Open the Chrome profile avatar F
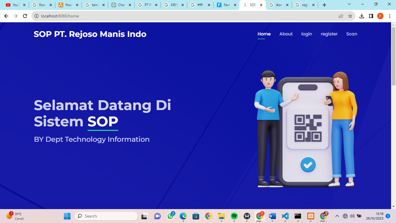Screen dimensions: 396x223 (380, 16)
